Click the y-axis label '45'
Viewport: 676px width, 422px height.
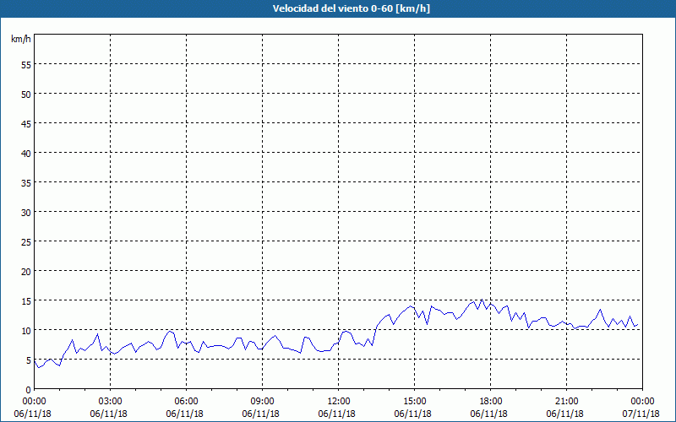coord(26,123)
